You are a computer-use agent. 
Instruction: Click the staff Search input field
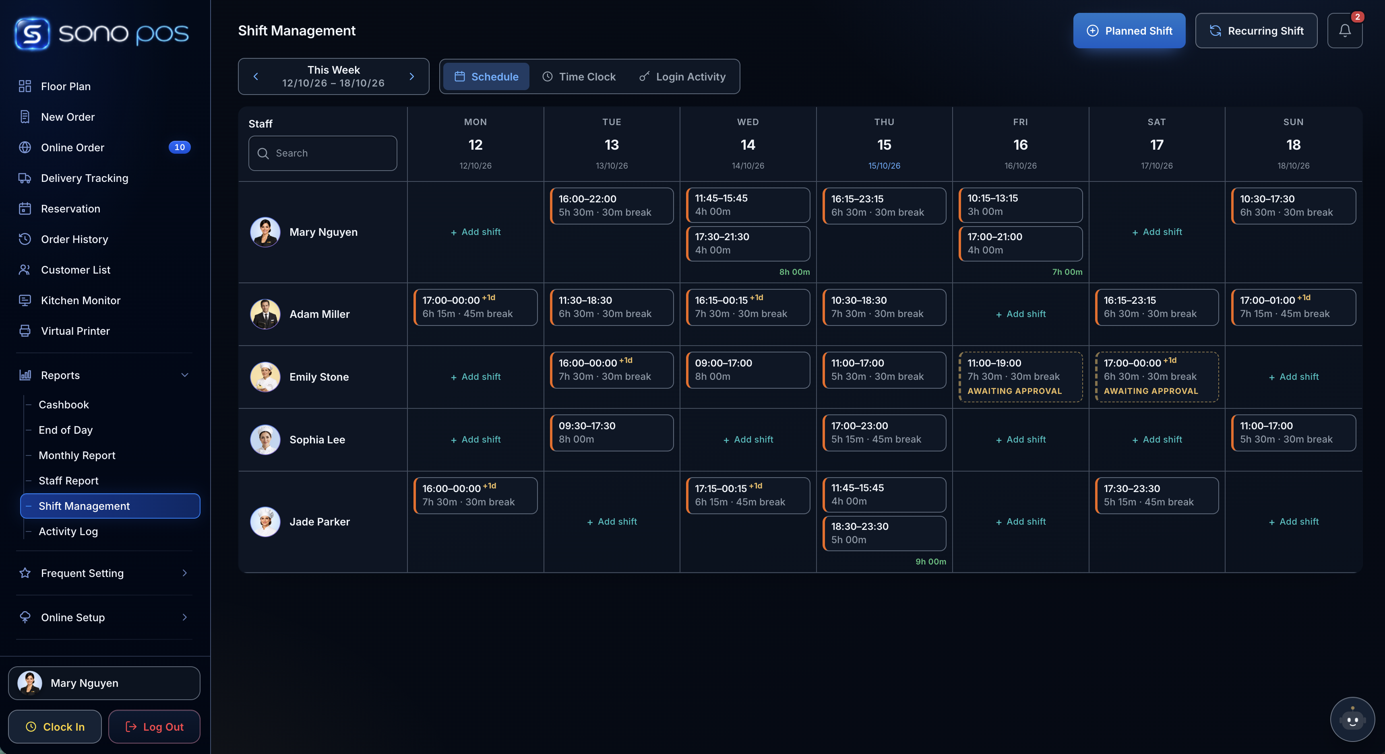322,153
